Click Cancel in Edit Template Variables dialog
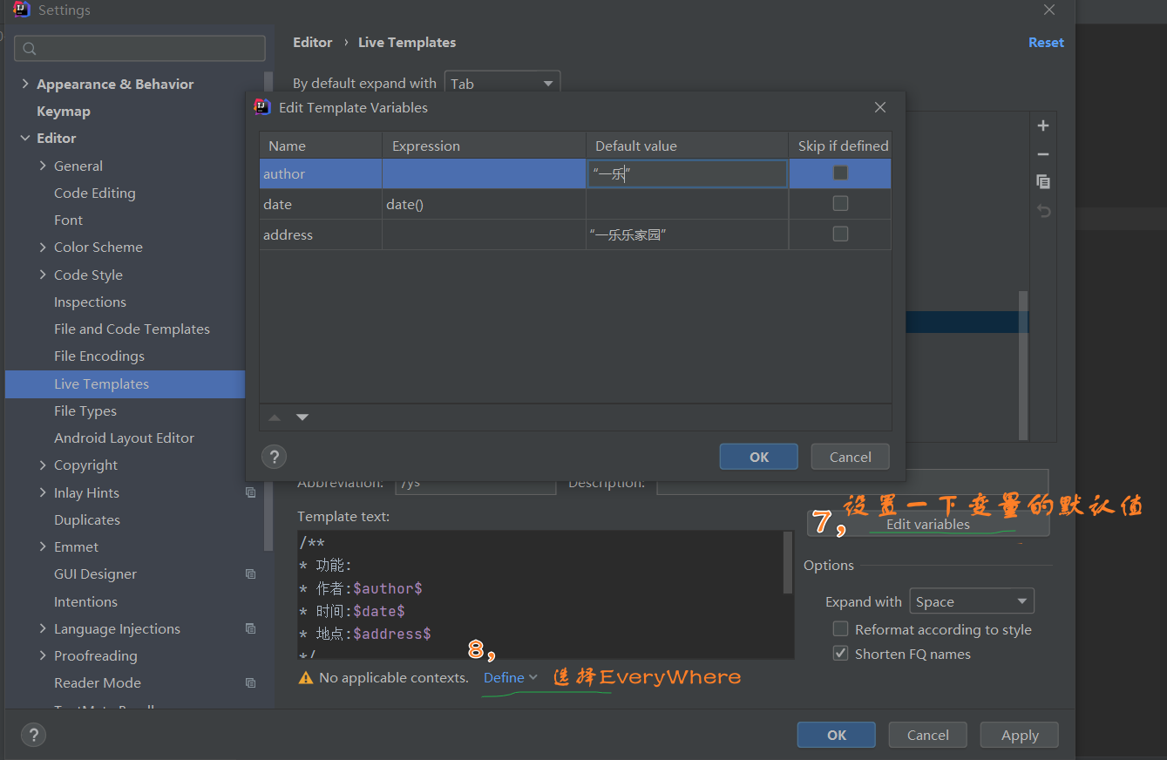This screenshot has height=760, width=1167. tap(850, 457)
